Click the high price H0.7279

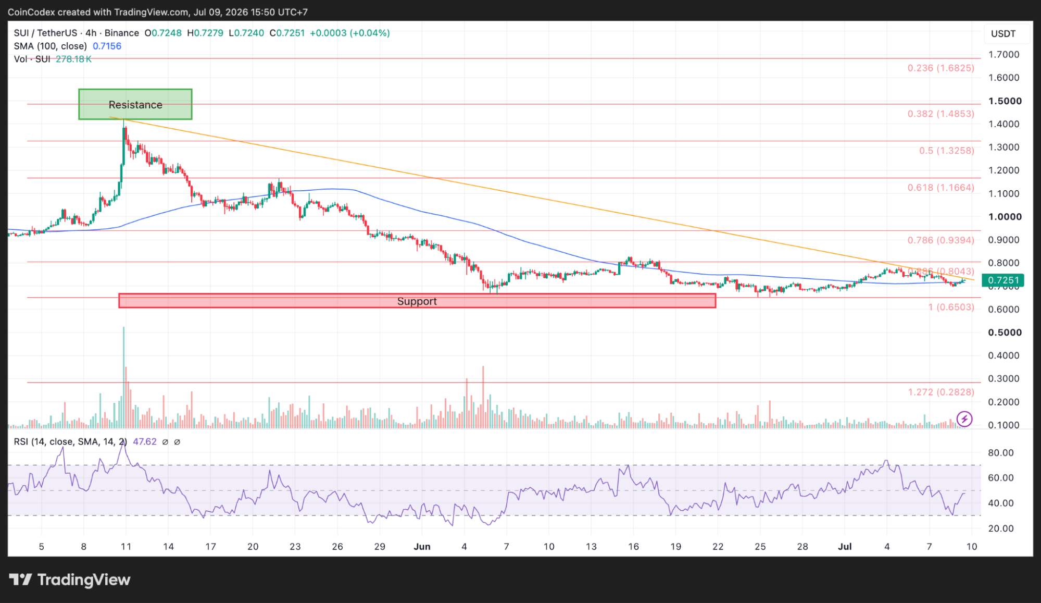[205, 33]
